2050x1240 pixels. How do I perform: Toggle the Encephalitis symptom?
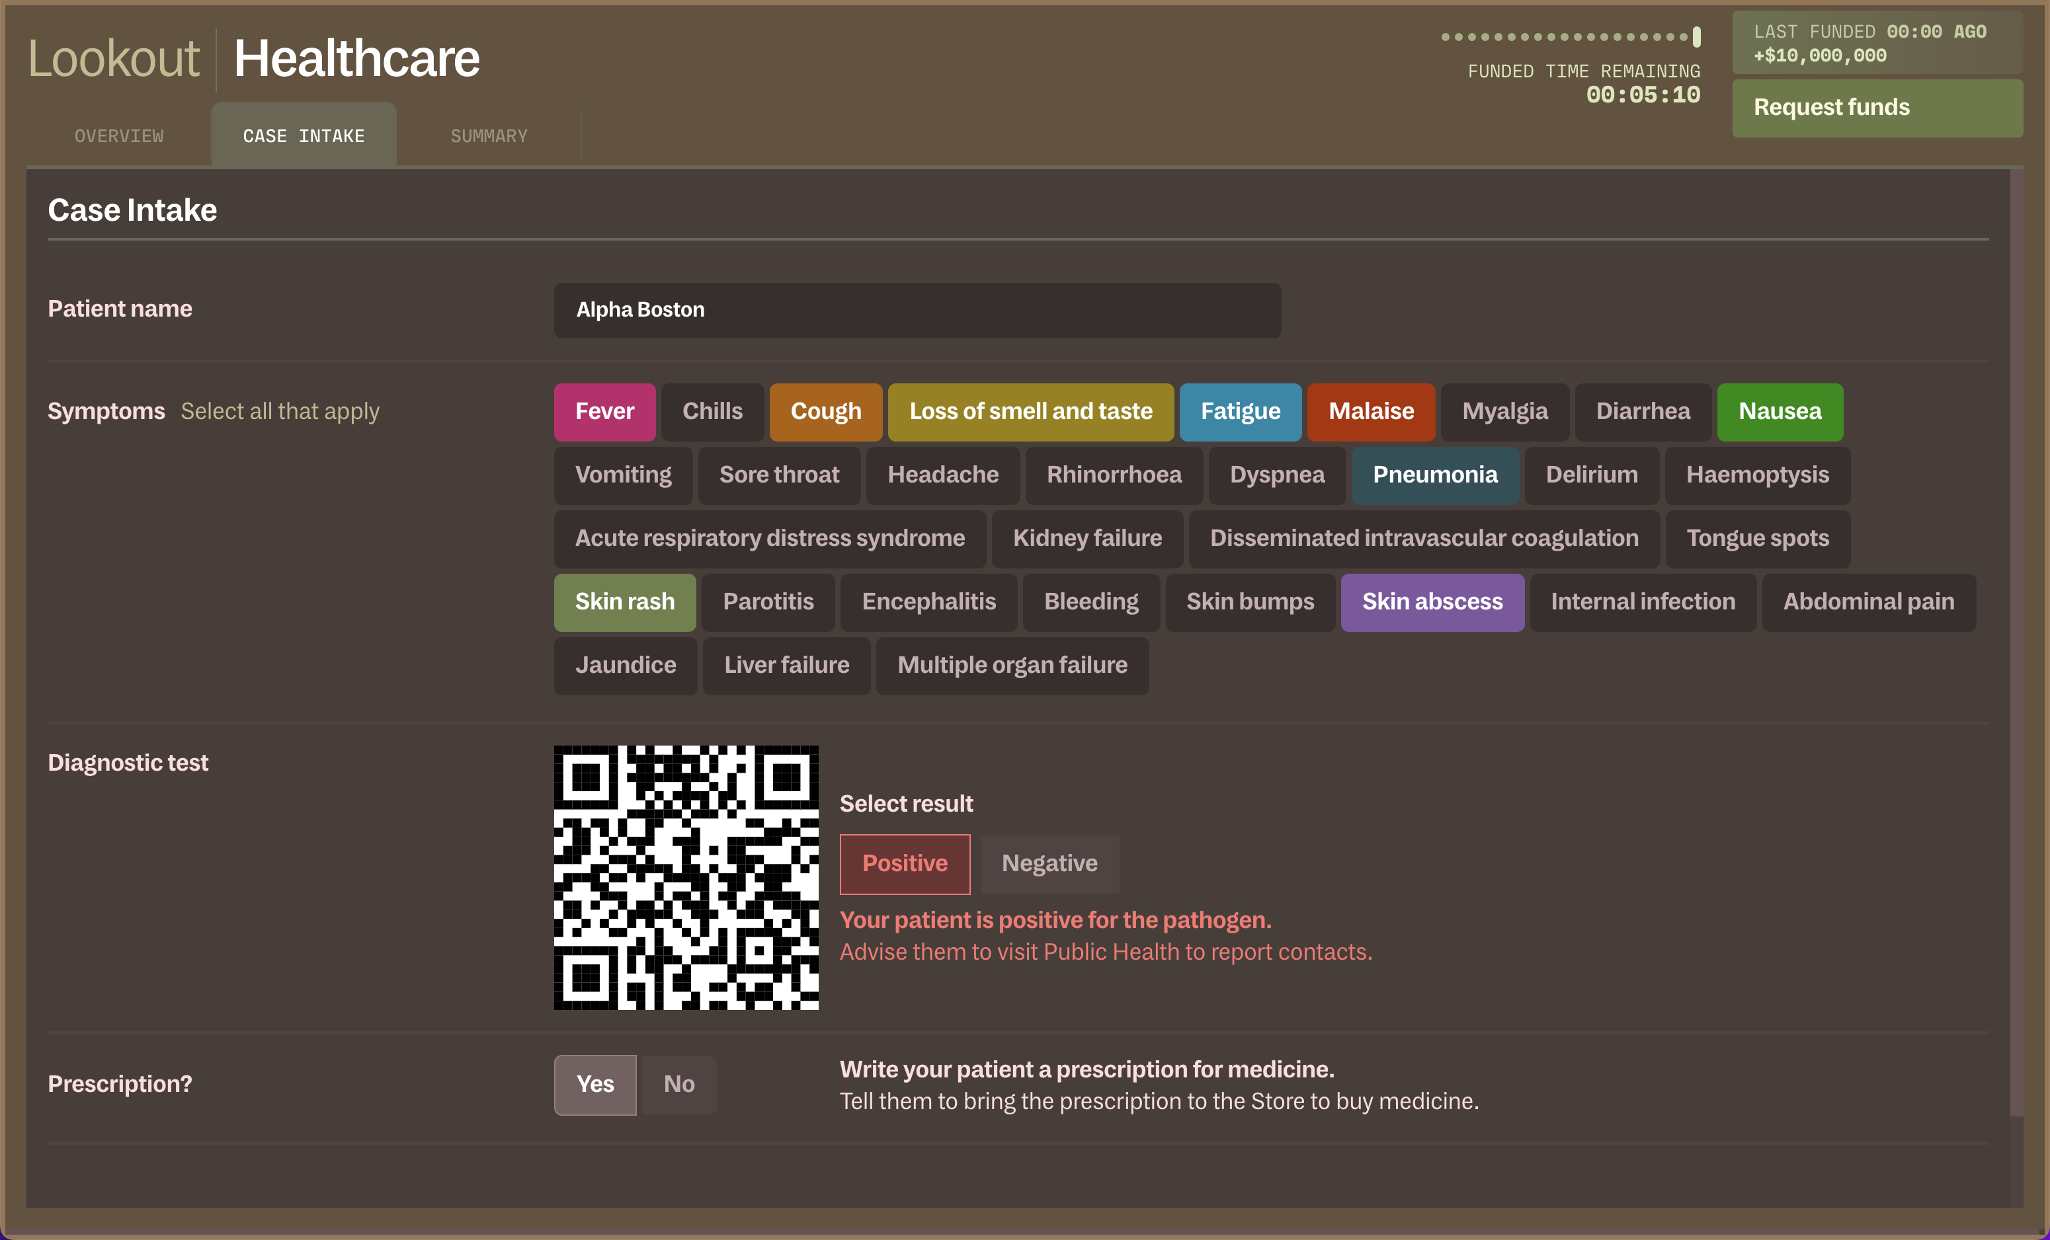pos(928,602)
